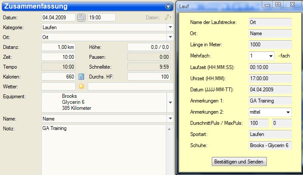This screenshot has height=175, width=303.
Task: Open the Ort dropdown list
Action: [170, 37]
